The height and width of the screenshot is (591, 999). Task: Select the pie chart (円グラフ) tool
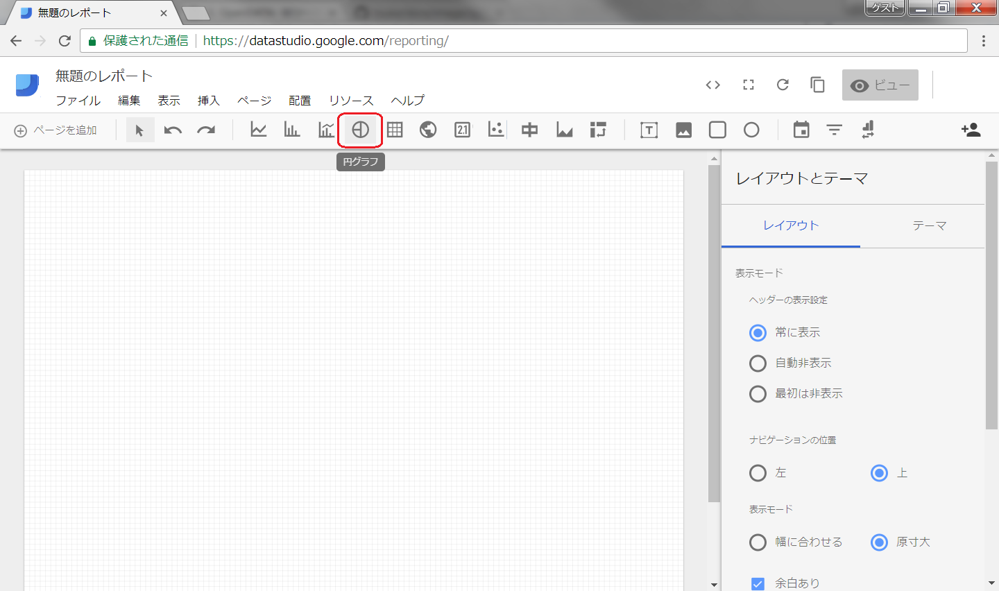coord(360,130)
